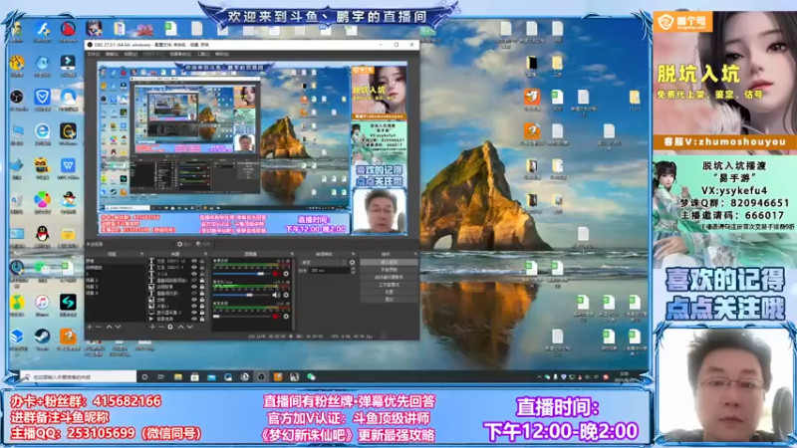
Task: Remove selected source with the minus icon
Action: pyautogui.click(x=161, y=328)
